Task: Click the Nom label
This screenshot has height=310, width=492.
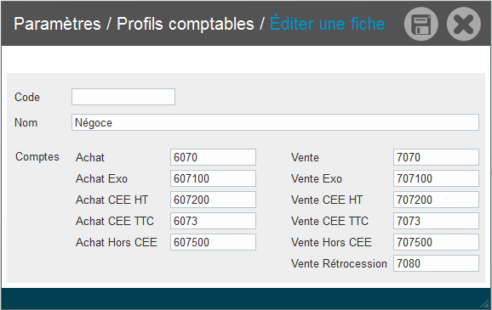Action: click(26, 123)
